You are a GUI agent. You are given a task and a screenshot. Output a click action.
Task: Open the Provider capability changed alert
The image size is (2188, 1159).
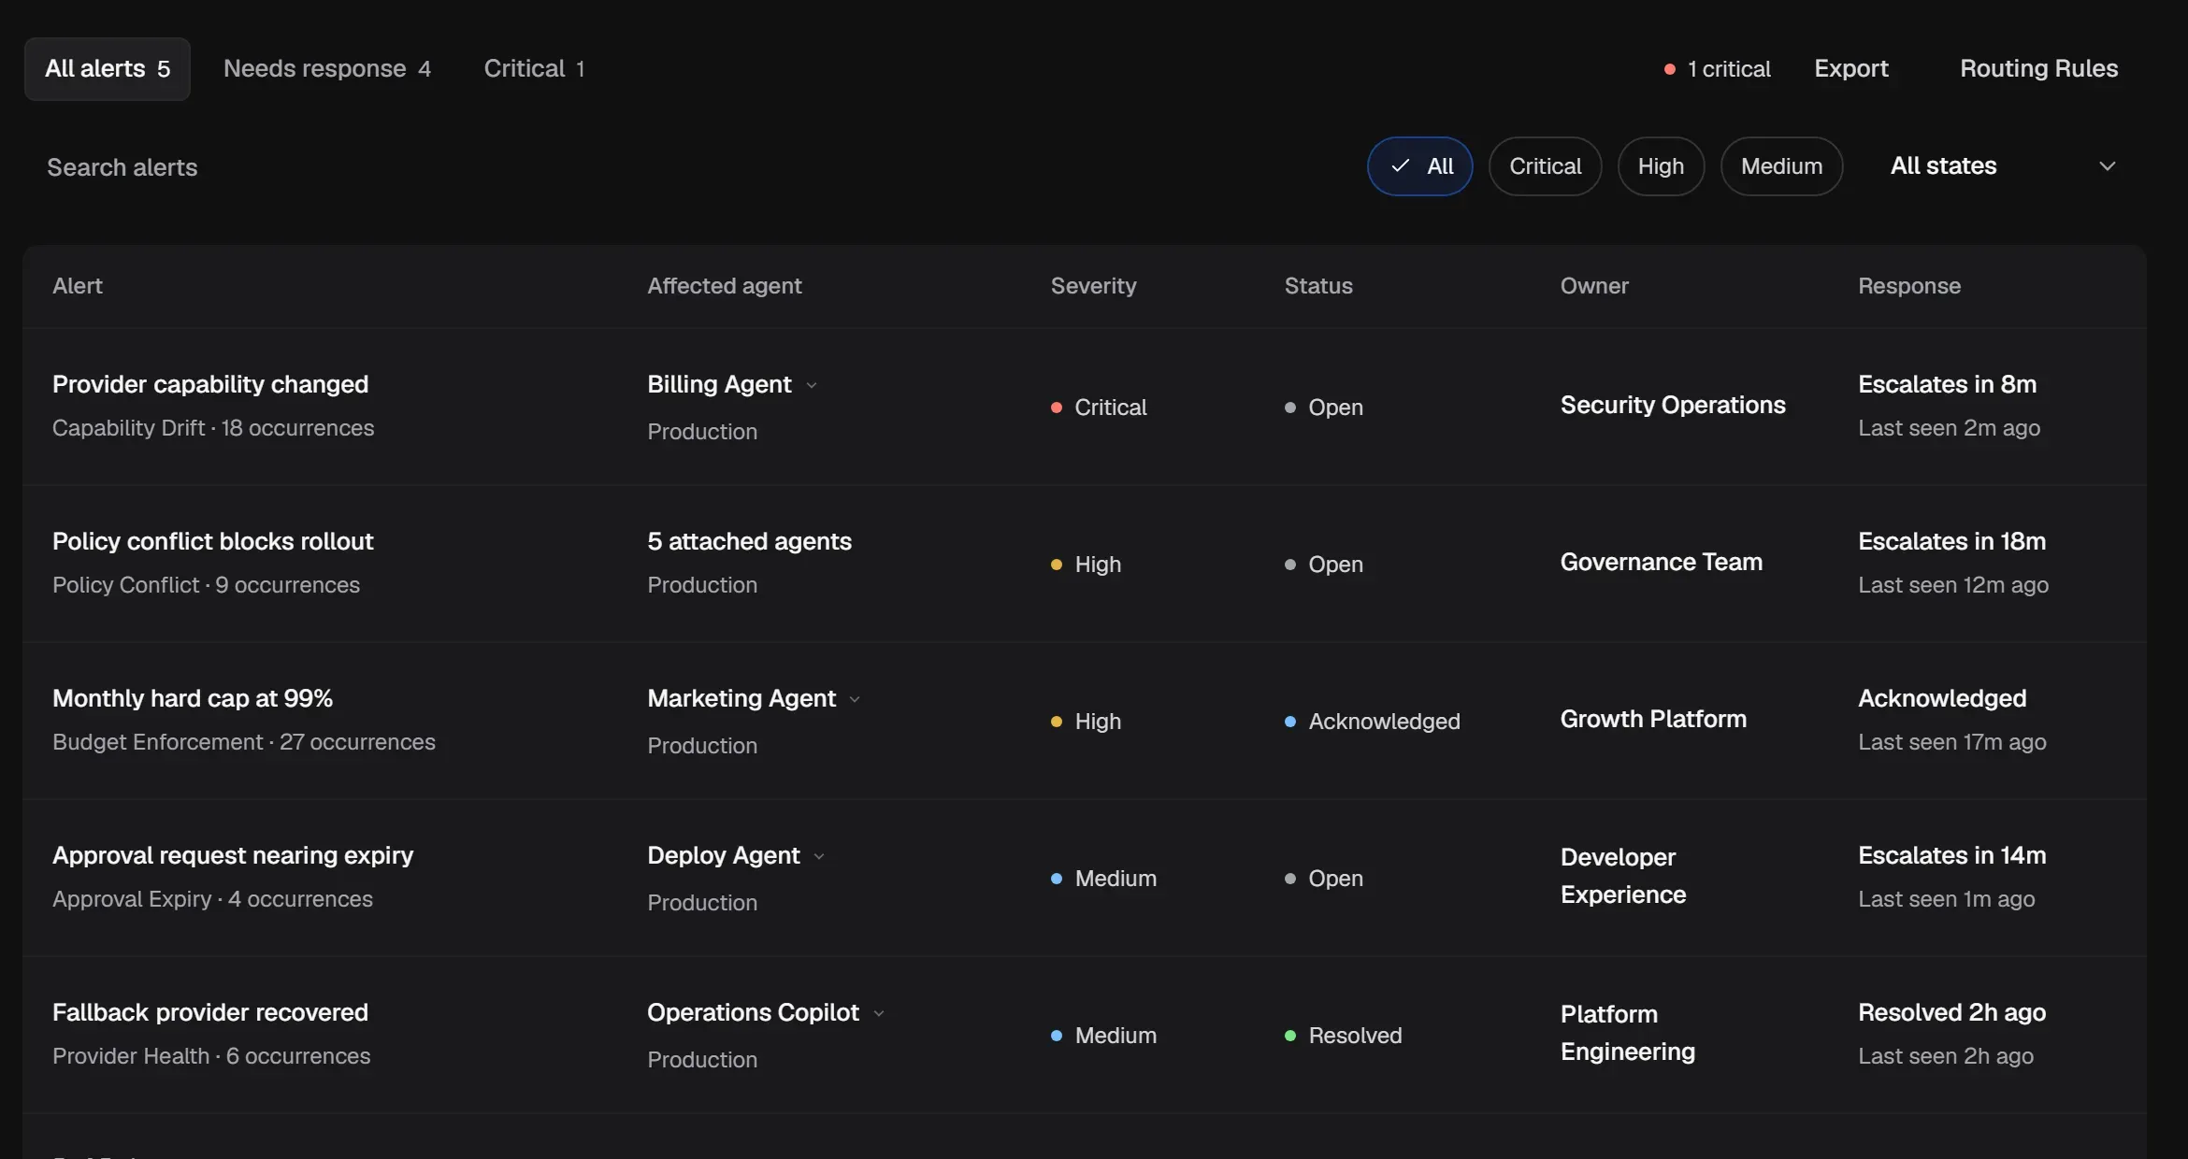click(210, 384)
